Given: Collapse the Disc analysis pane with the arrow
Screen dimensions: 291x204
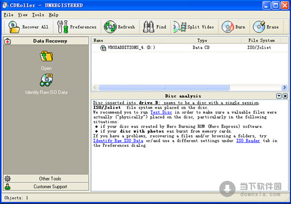Looking at the screenshot, I should (x=279, y=96).
